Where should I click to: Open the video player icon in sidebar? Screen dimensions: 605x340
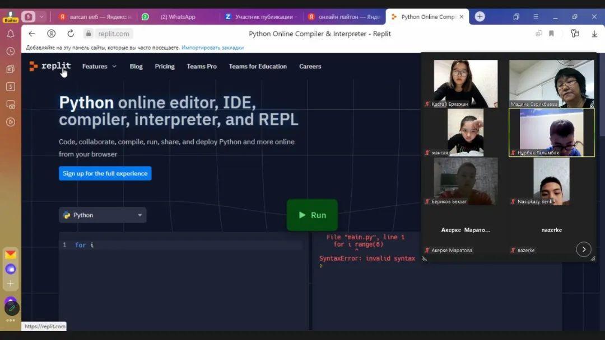pos(11,122)
